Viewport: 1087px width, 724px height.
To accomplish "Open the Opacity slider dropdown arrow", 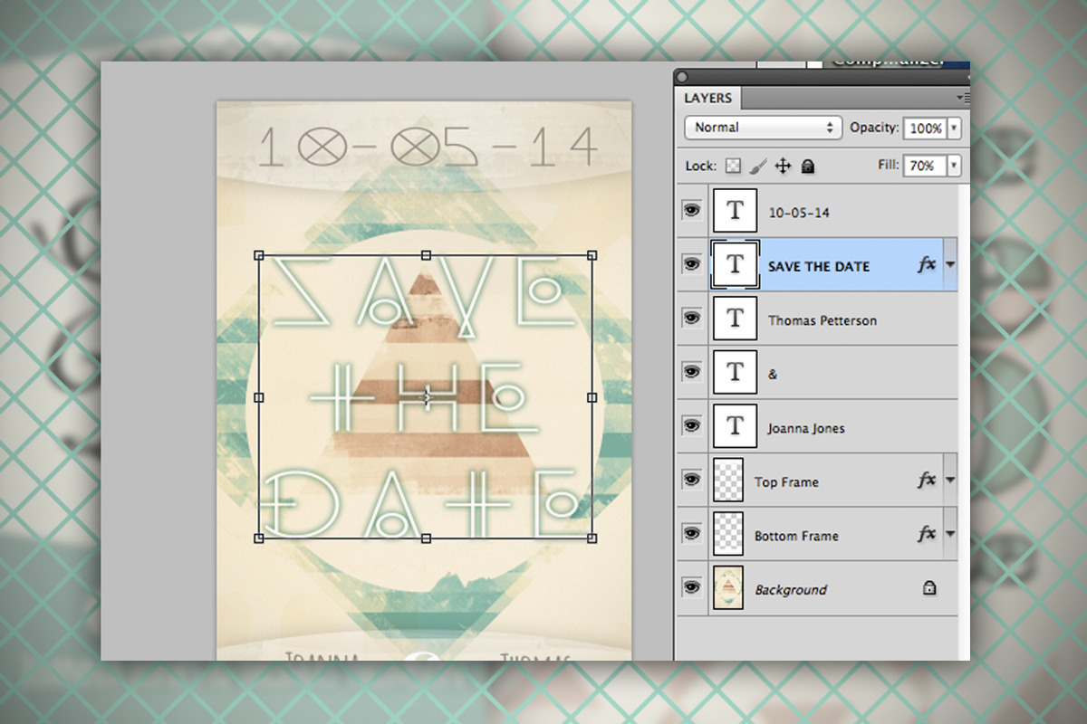I will pyautogui.click(x=954, y=129).
